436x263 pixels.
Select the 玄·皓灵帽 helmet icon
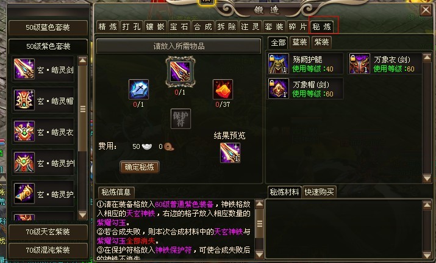[24, 100]
